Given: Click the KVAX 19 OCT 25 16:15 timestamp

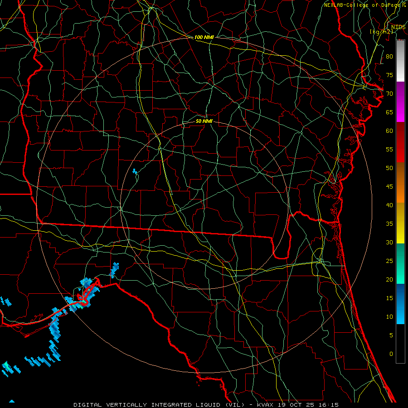Looking at the screenshot, I should (x=298, y=405).
